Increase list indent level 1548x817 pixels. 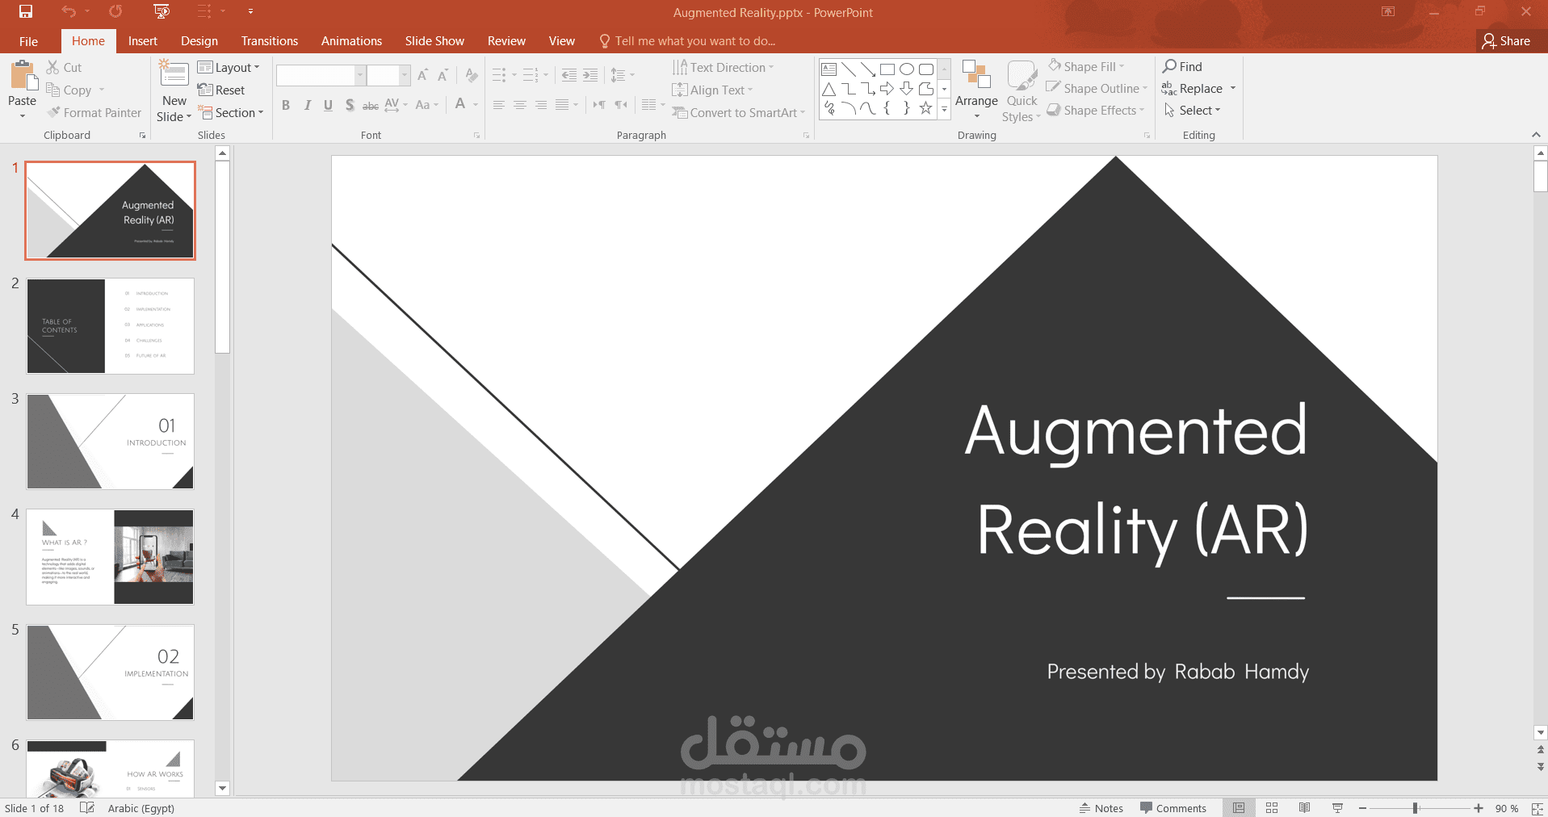point(590,75)
